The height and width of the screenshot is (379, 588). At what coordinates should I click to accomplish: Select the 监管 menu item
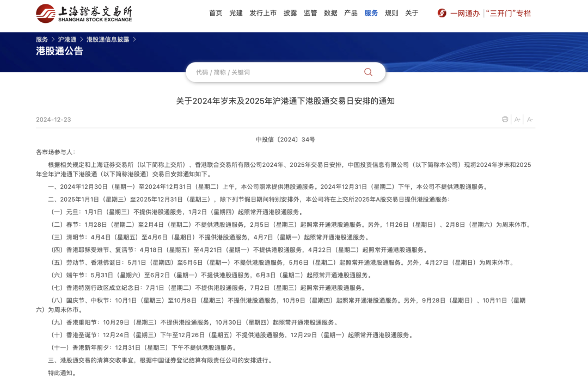point(310,13)
